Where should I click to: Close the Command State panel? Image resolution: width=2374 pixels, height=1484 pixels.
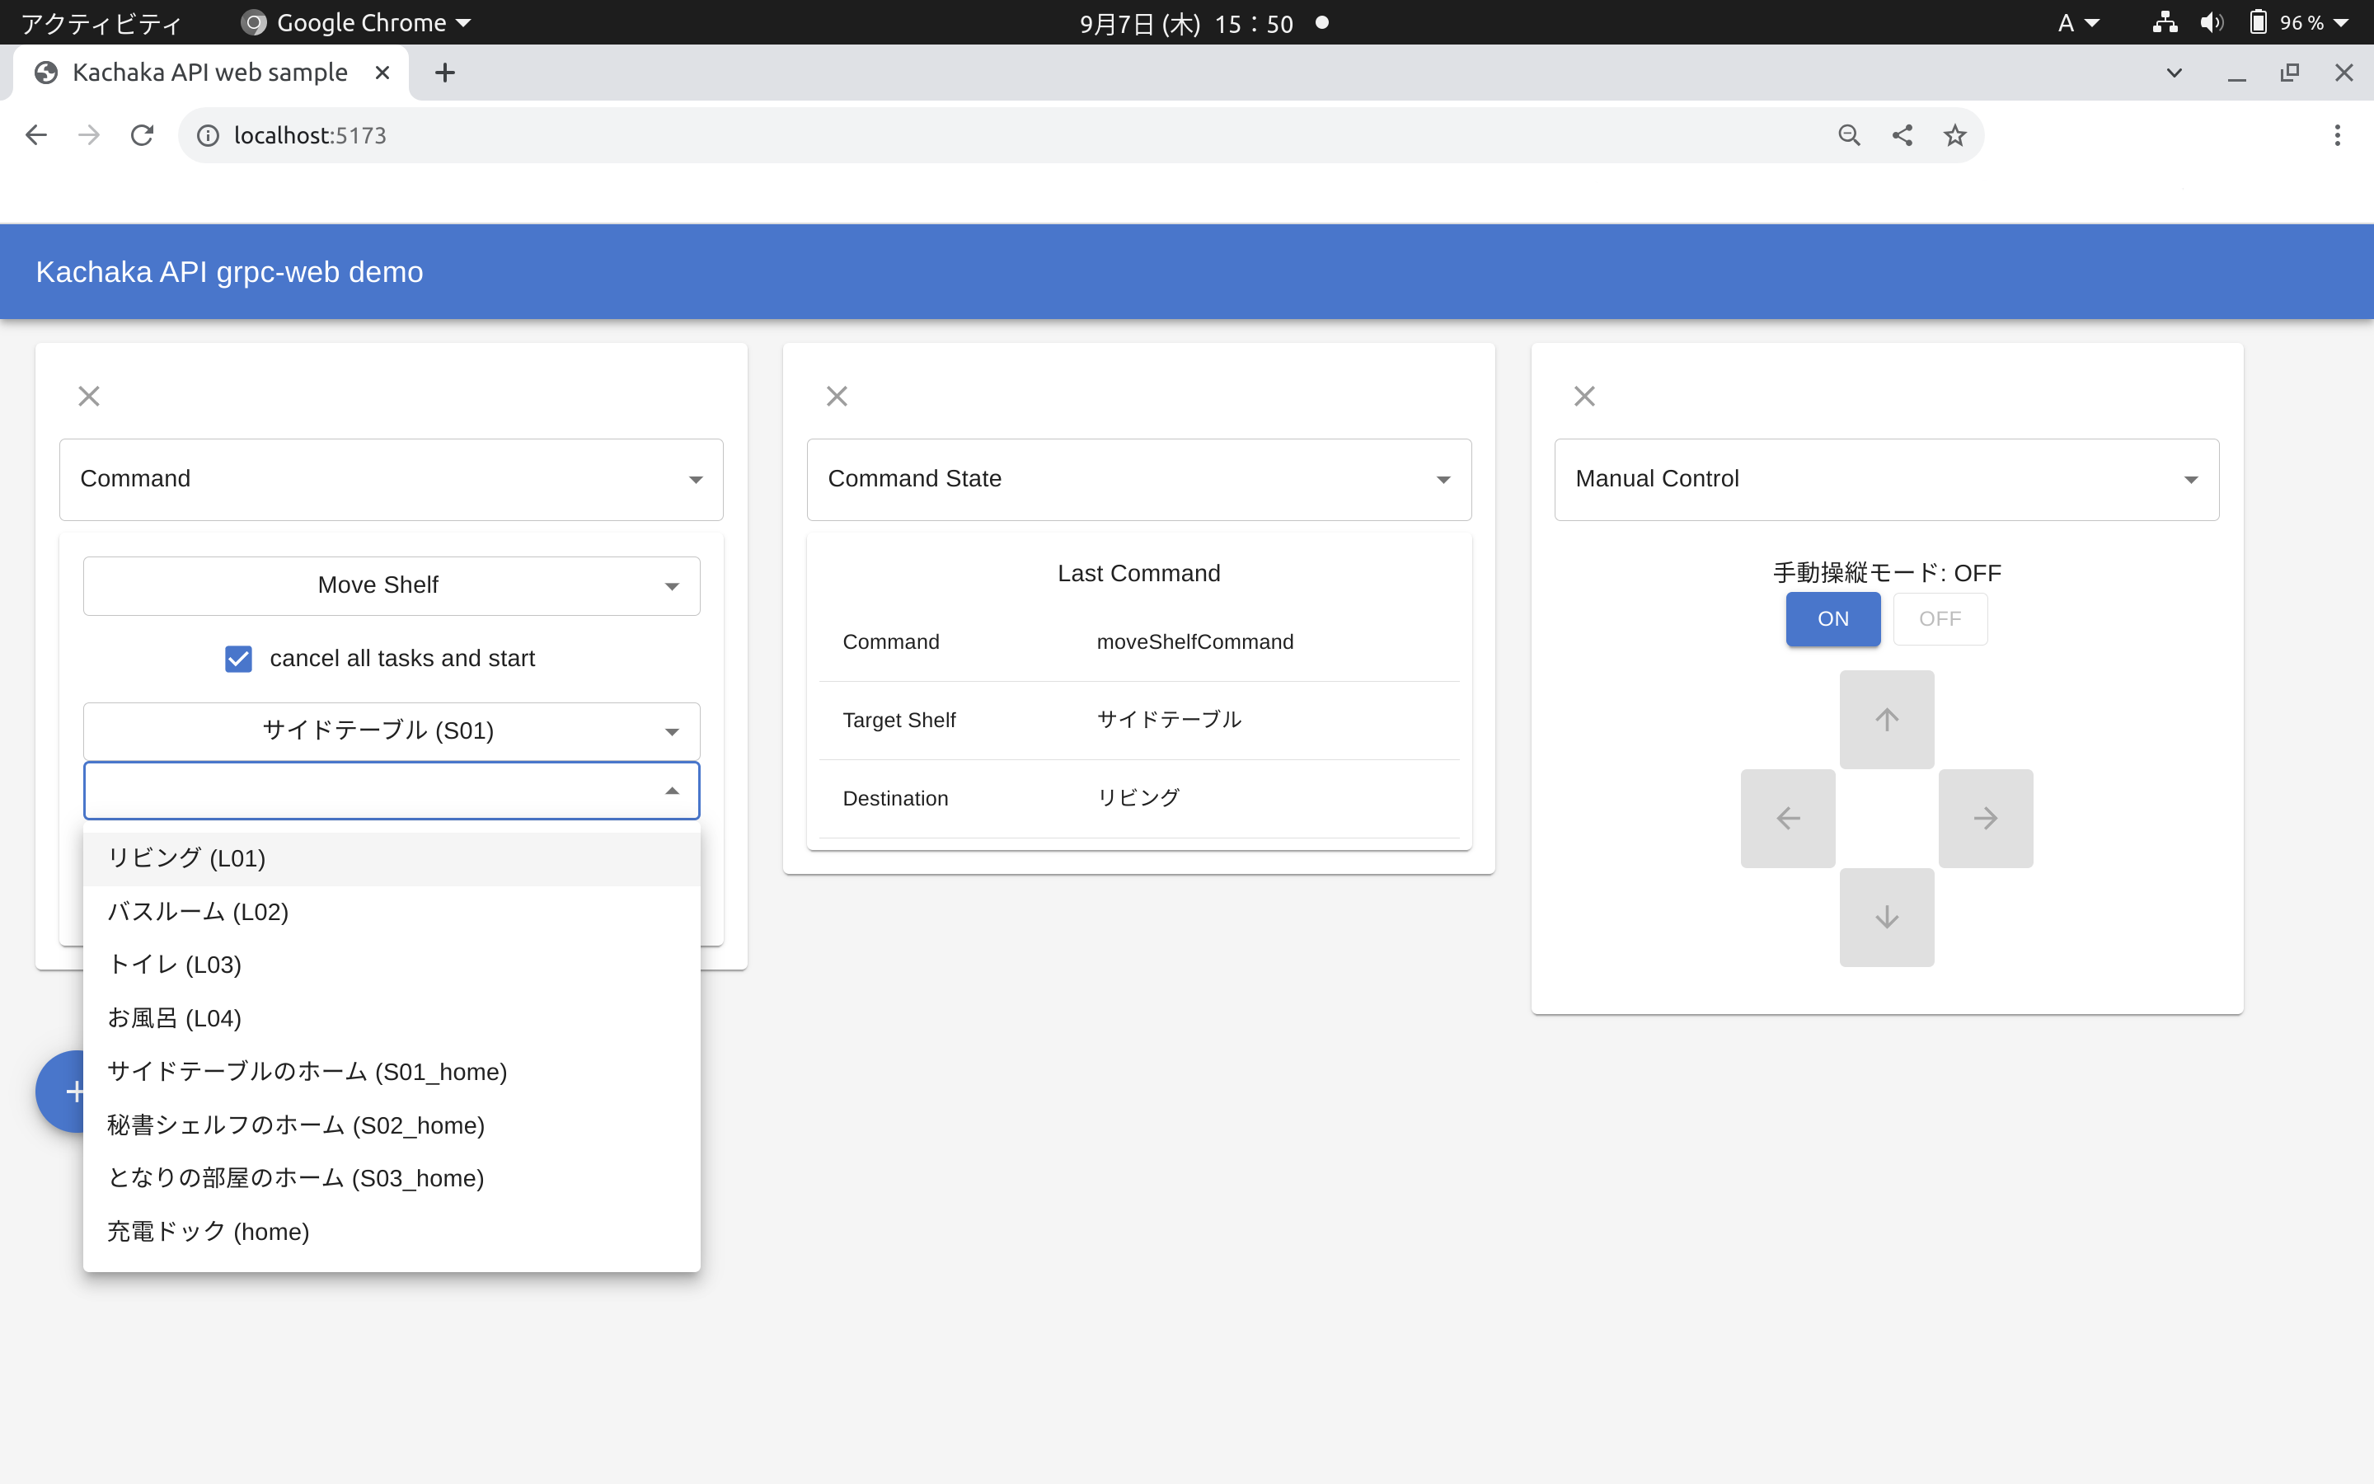tap(837, 396)
